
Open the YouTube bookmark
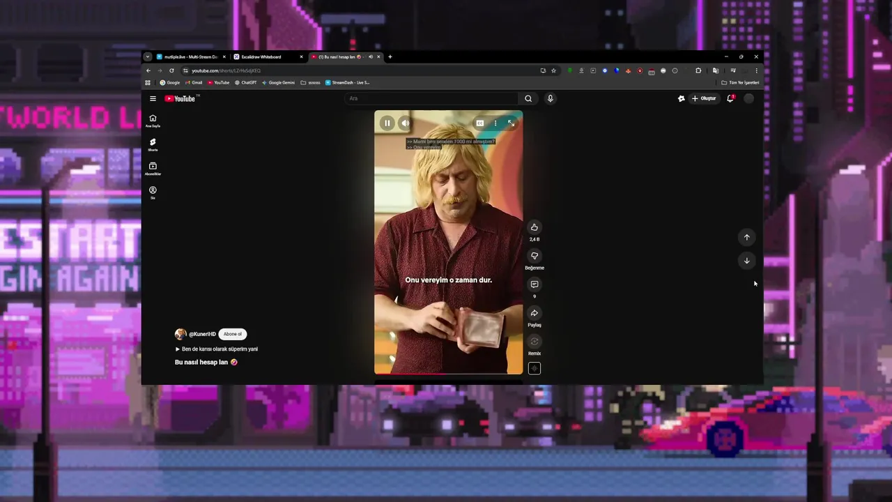point(218,82)
